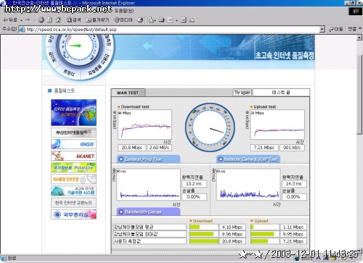Open the Search toolbar button
Screen dimensions: 363x263
pyautogui.click(x=73, y=20)
